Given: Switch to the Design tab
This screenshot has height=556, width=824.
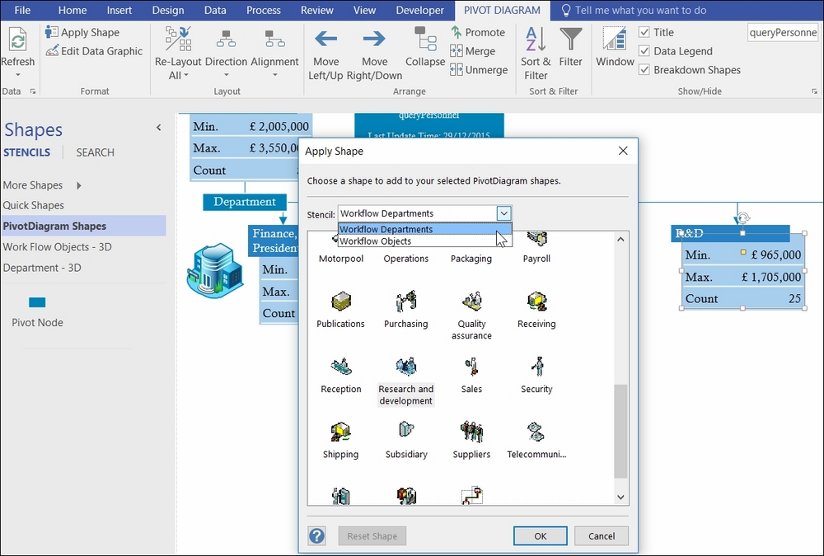Looking at the screenshot, I should [168, 11].
